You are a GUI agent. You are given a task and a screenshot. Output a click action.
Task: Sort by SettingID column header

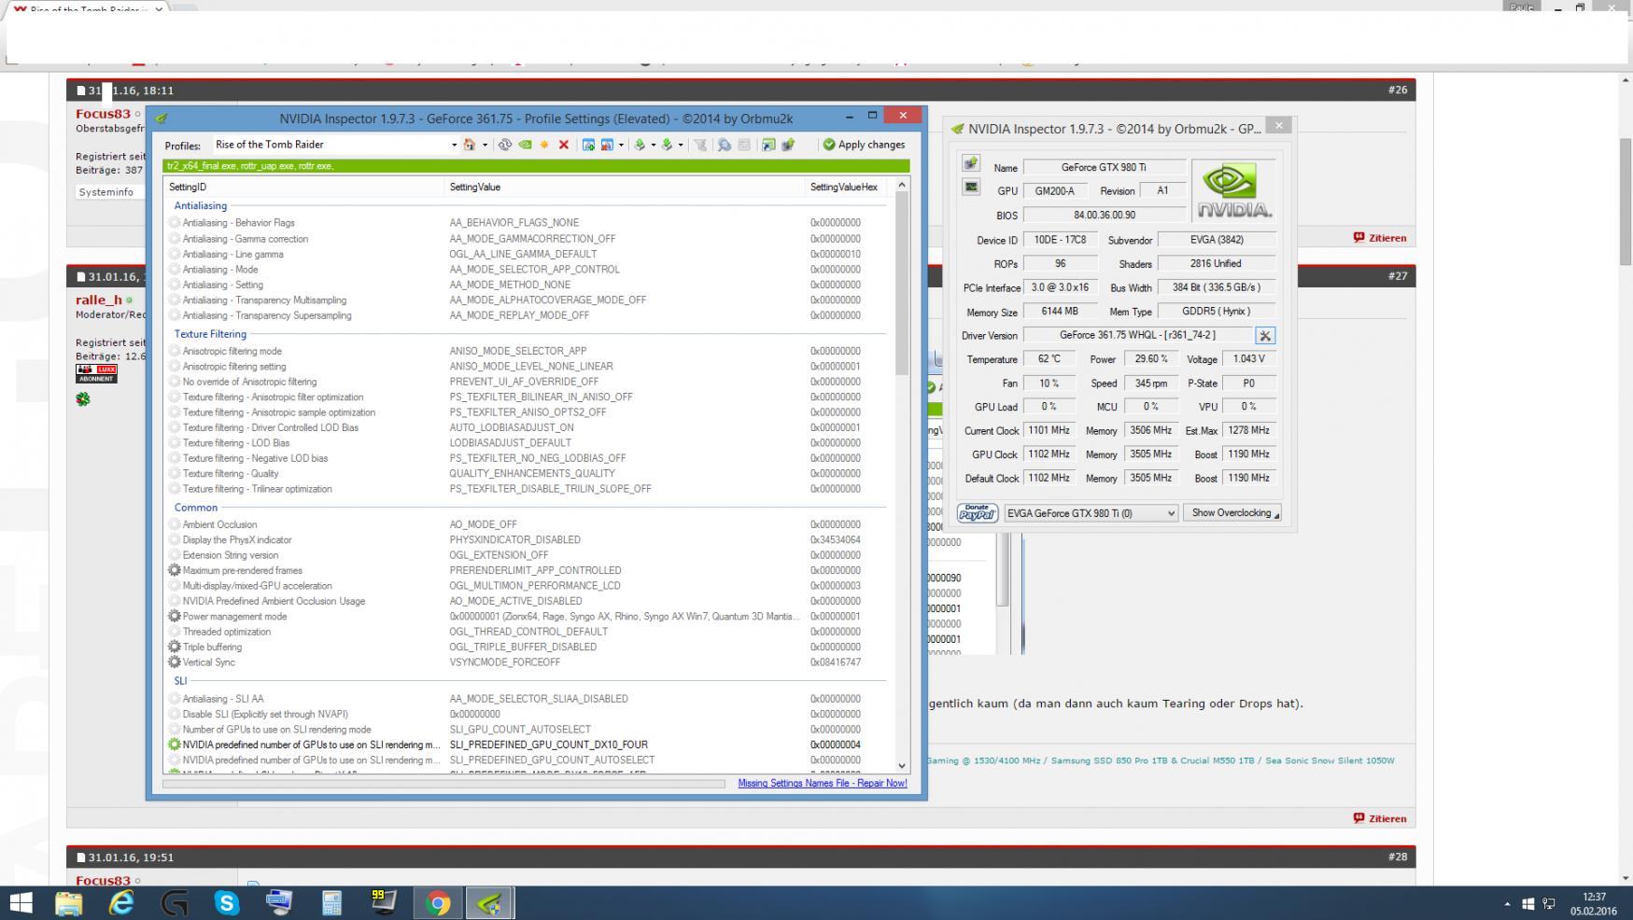coord(305,188)
